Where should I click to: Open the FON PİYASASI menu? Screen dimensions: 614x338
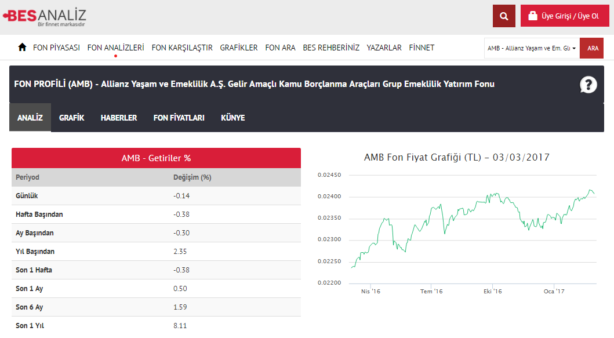(x=56, y=48)
